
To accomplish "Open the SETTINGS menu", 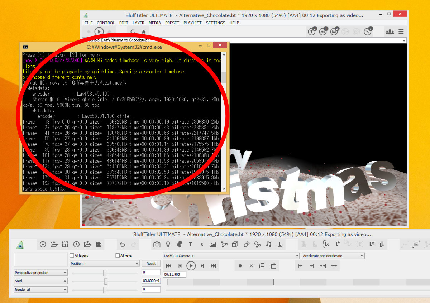I will click(x=216, y=23).
